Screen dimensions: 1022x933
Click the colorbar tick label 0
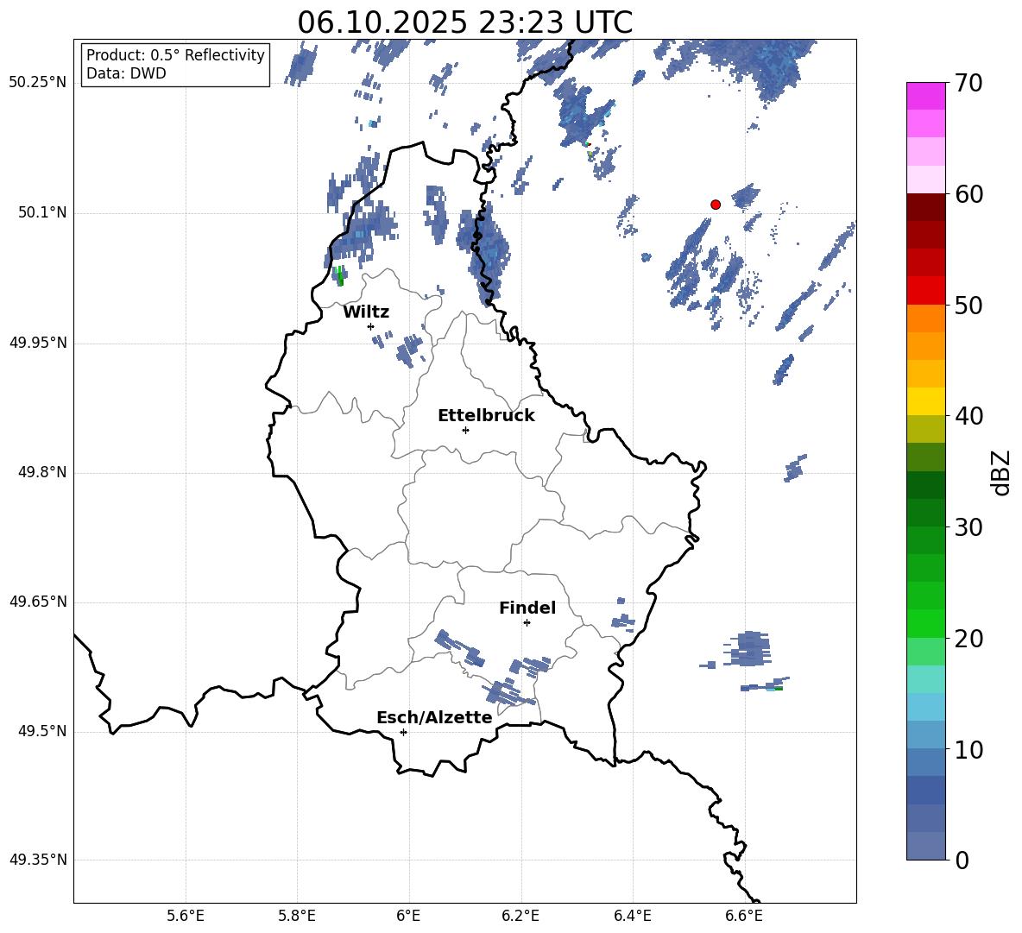(x=962, y=860)
